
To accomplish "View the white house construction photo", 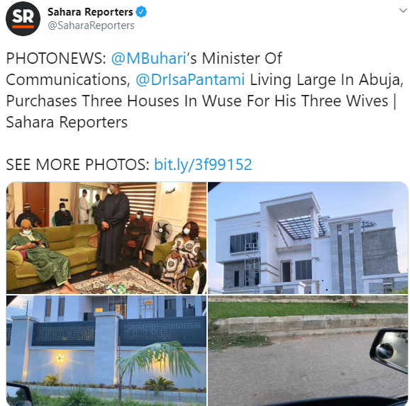I will tap(308, 238).
